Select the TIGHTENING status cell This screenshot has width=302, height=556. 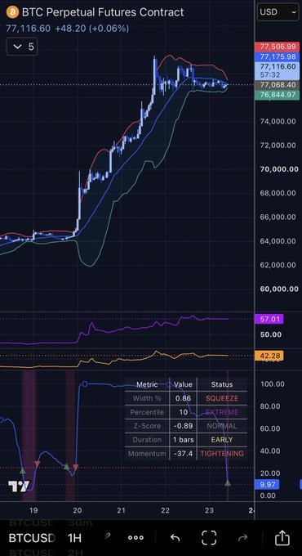coord(222,454)
